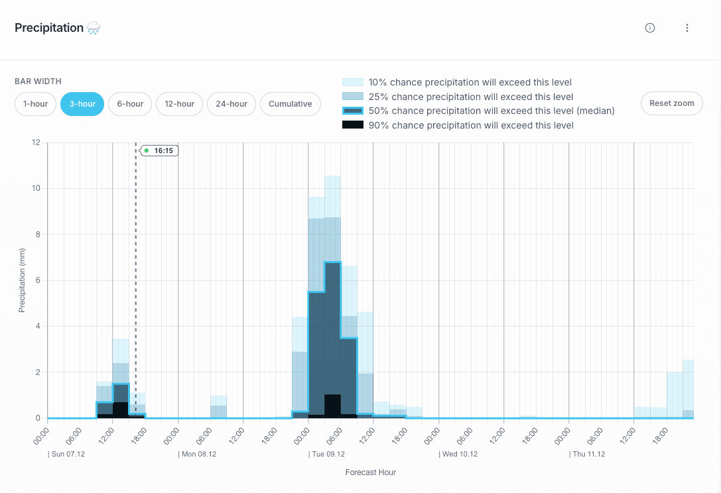
Task: Click the rain cloud emoji beside Precipitation
Action: click(x=93, y=28)
